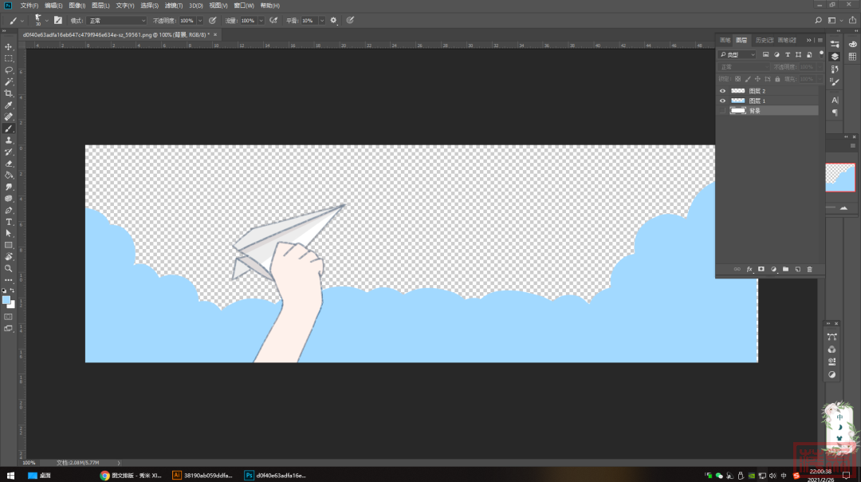The height and width of the screenshot is (482, 861).
Task: Open the layer filter 类型 dropdown
Action: point(737,54)
